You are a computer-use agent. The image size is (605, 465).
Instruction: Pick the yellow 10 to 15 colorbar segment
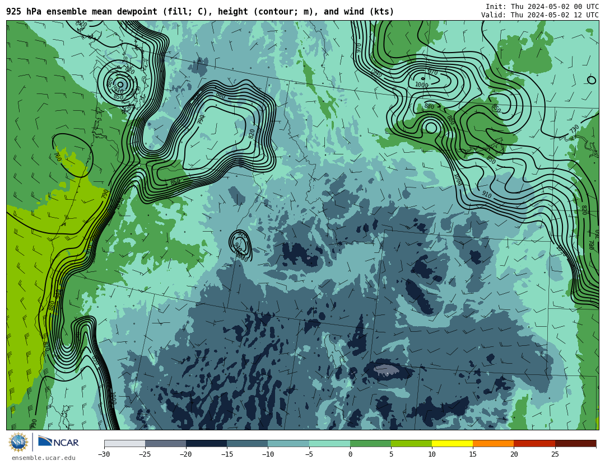tap(452, 443)
